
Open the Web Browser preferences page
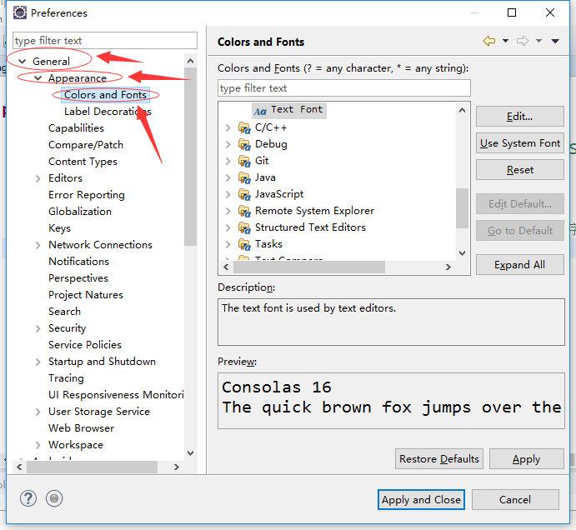point(81,428)
